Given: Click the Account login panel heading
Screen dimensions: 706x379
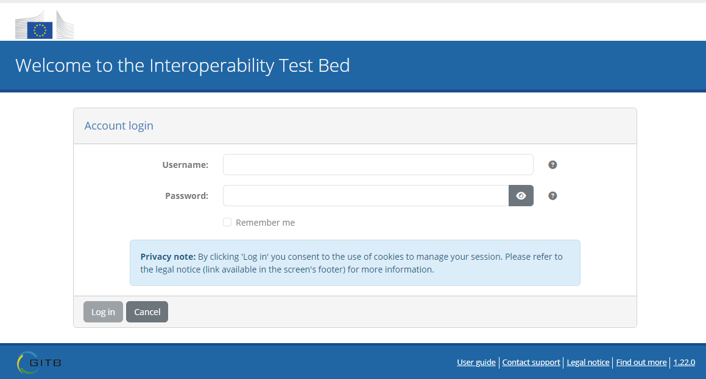Looking at the screenshot, I should (x=119, y=126).
